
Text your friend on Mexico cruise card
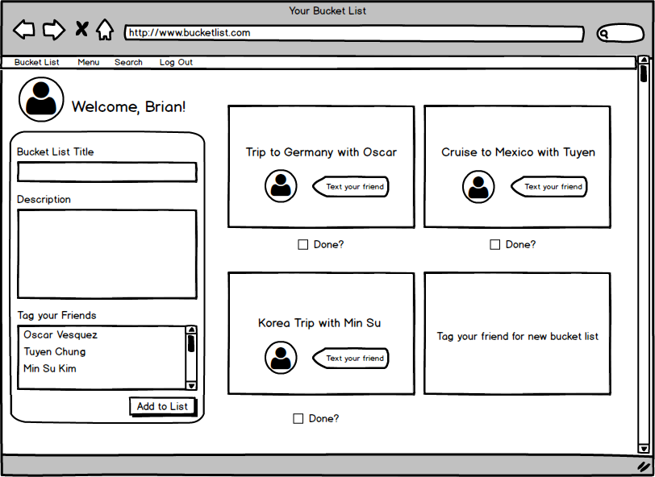(x=549, y=187)
